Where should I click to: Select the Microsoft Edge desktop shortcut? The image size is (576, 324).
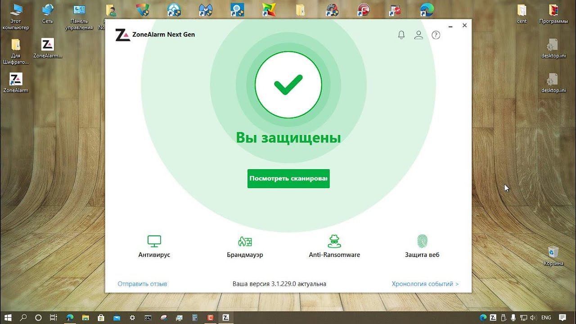[x=427, y=10]
